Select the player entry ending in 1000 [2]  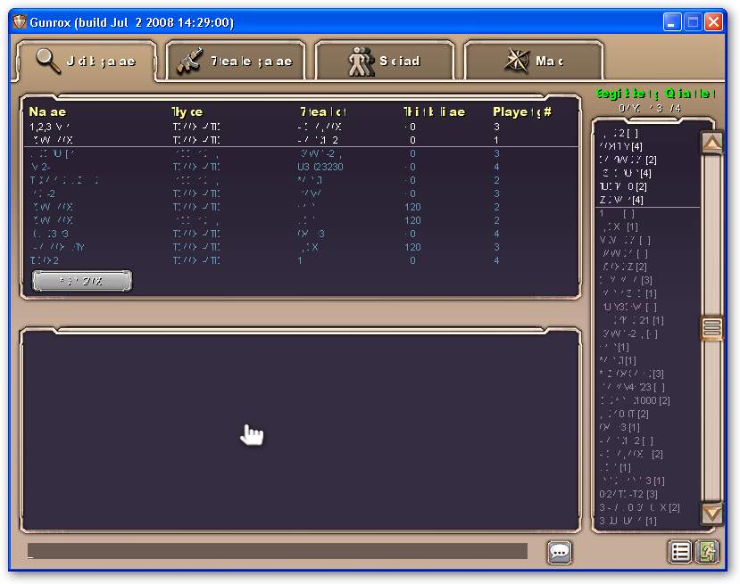click(636, 400)
